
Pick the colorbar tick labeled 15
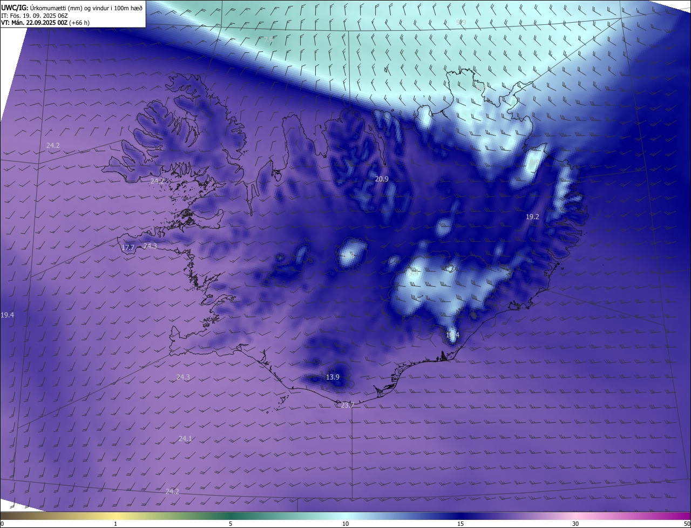point(460,524)
